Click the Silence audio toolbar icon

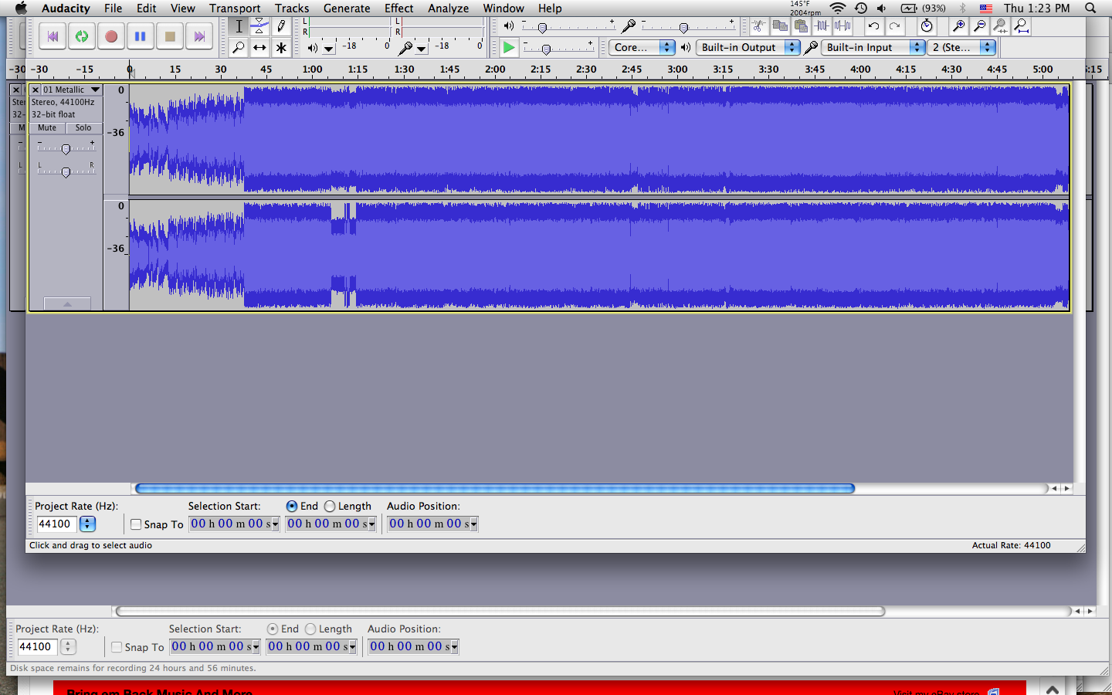pos(842,26)
